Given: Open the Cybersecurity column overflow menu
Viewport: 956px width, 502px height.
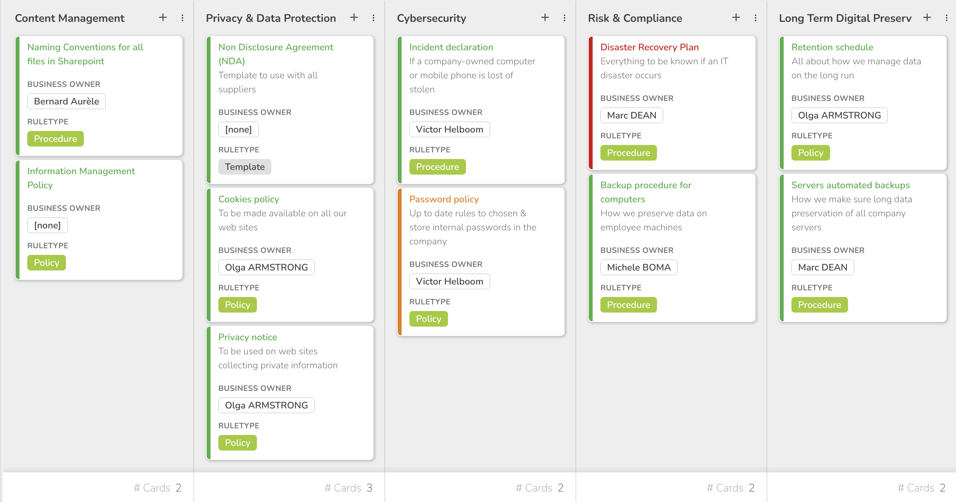Looking at the screenshot, I should (564, 18).
